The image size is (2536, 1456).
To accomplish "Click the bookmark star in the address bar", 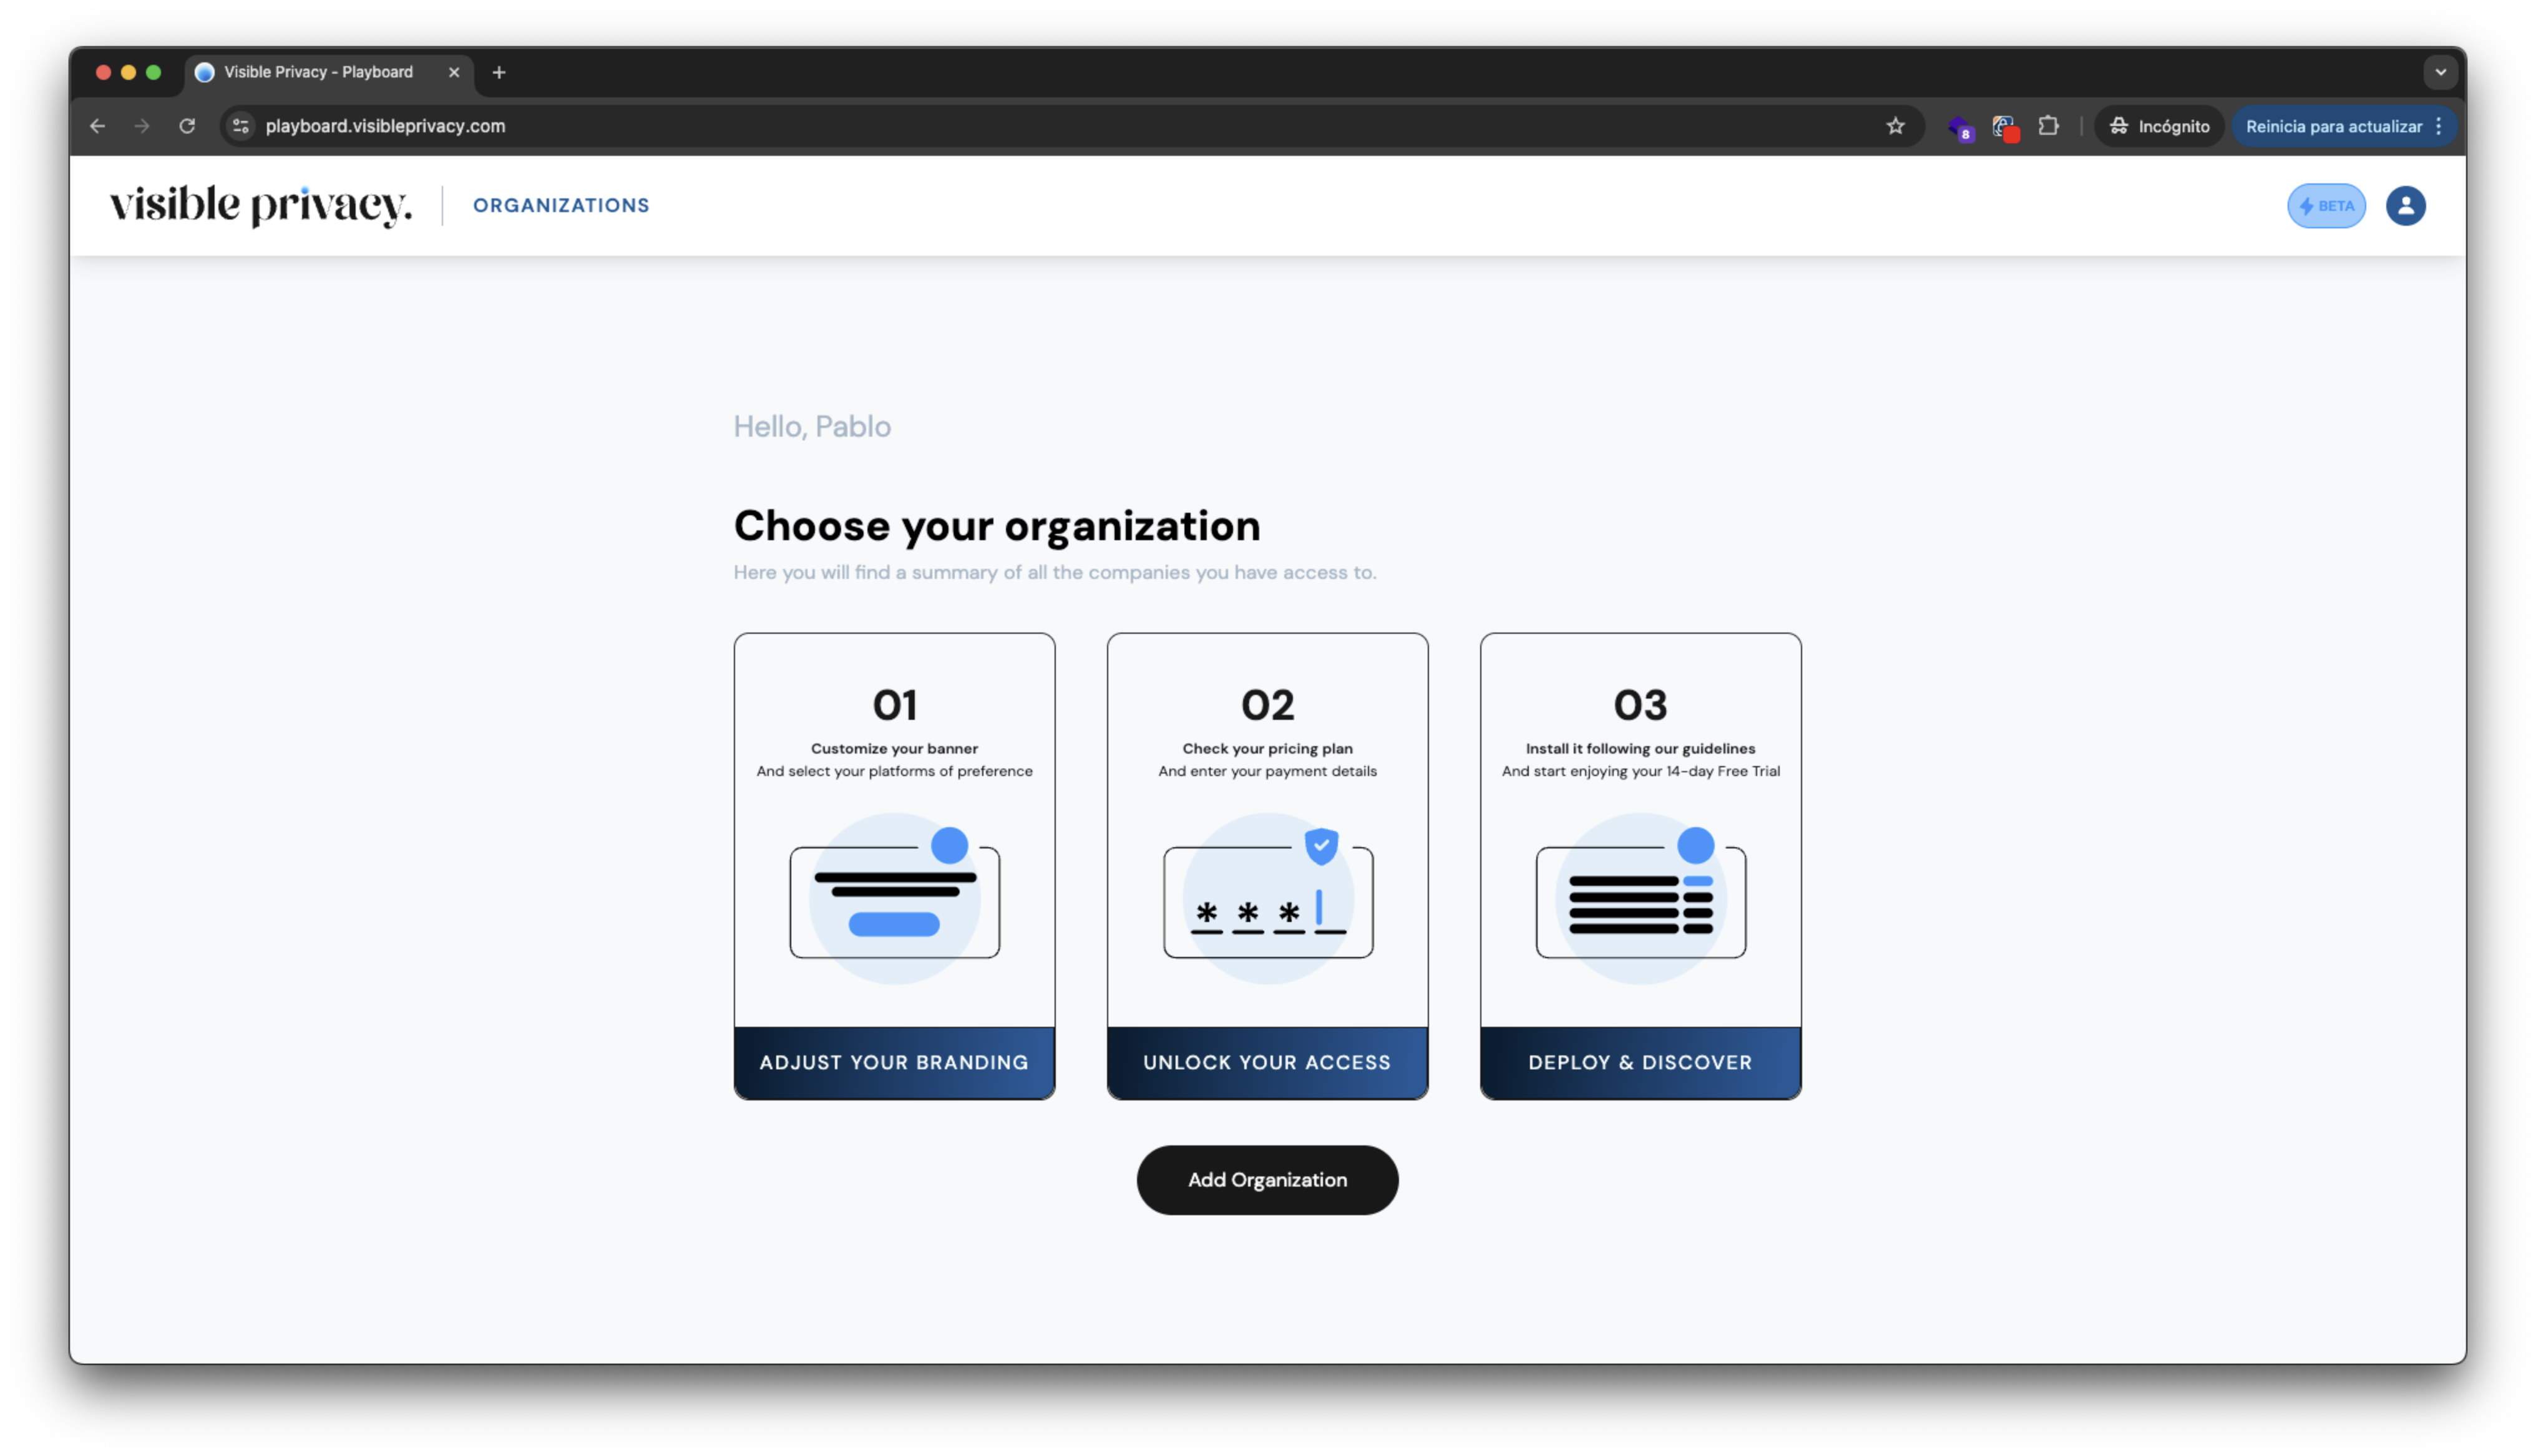I will pyautogui.click(x=1895, y=126).
